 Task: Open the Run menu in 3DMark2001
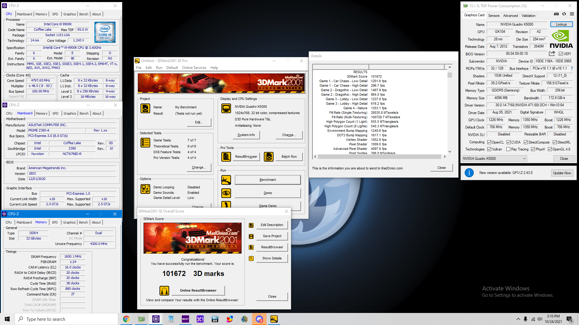coord(159,68)
